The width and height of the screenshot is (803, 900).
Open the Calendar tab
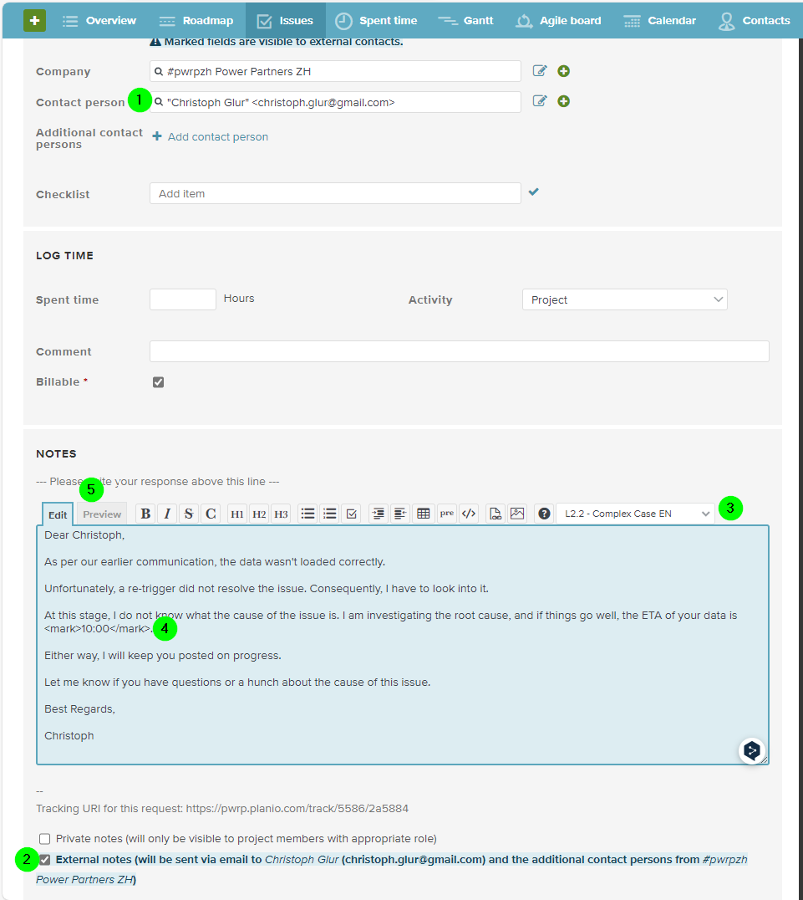659,21
